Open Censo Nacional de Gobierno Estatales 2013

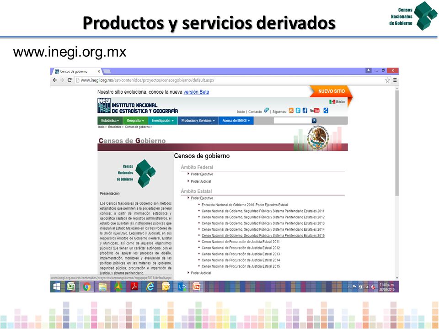[x=263, y=223]
